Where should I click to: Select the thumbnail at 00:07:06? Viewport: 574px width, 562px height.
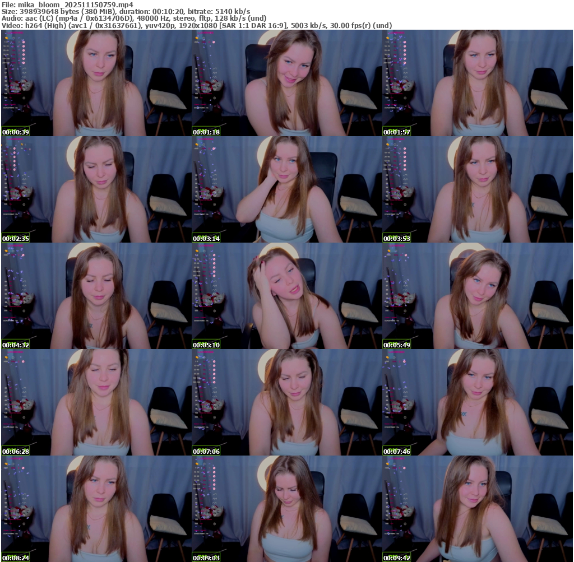[x=286, y=402]
